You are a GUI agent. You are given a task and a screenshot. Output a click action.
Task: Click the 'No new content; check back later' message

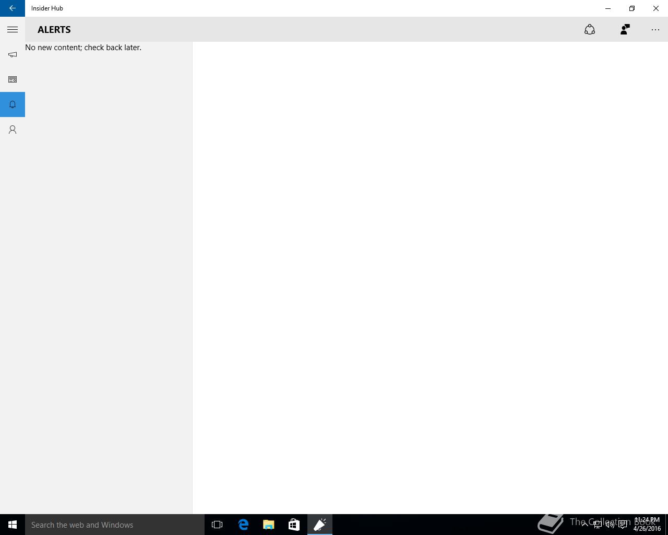tap(83, 48)
